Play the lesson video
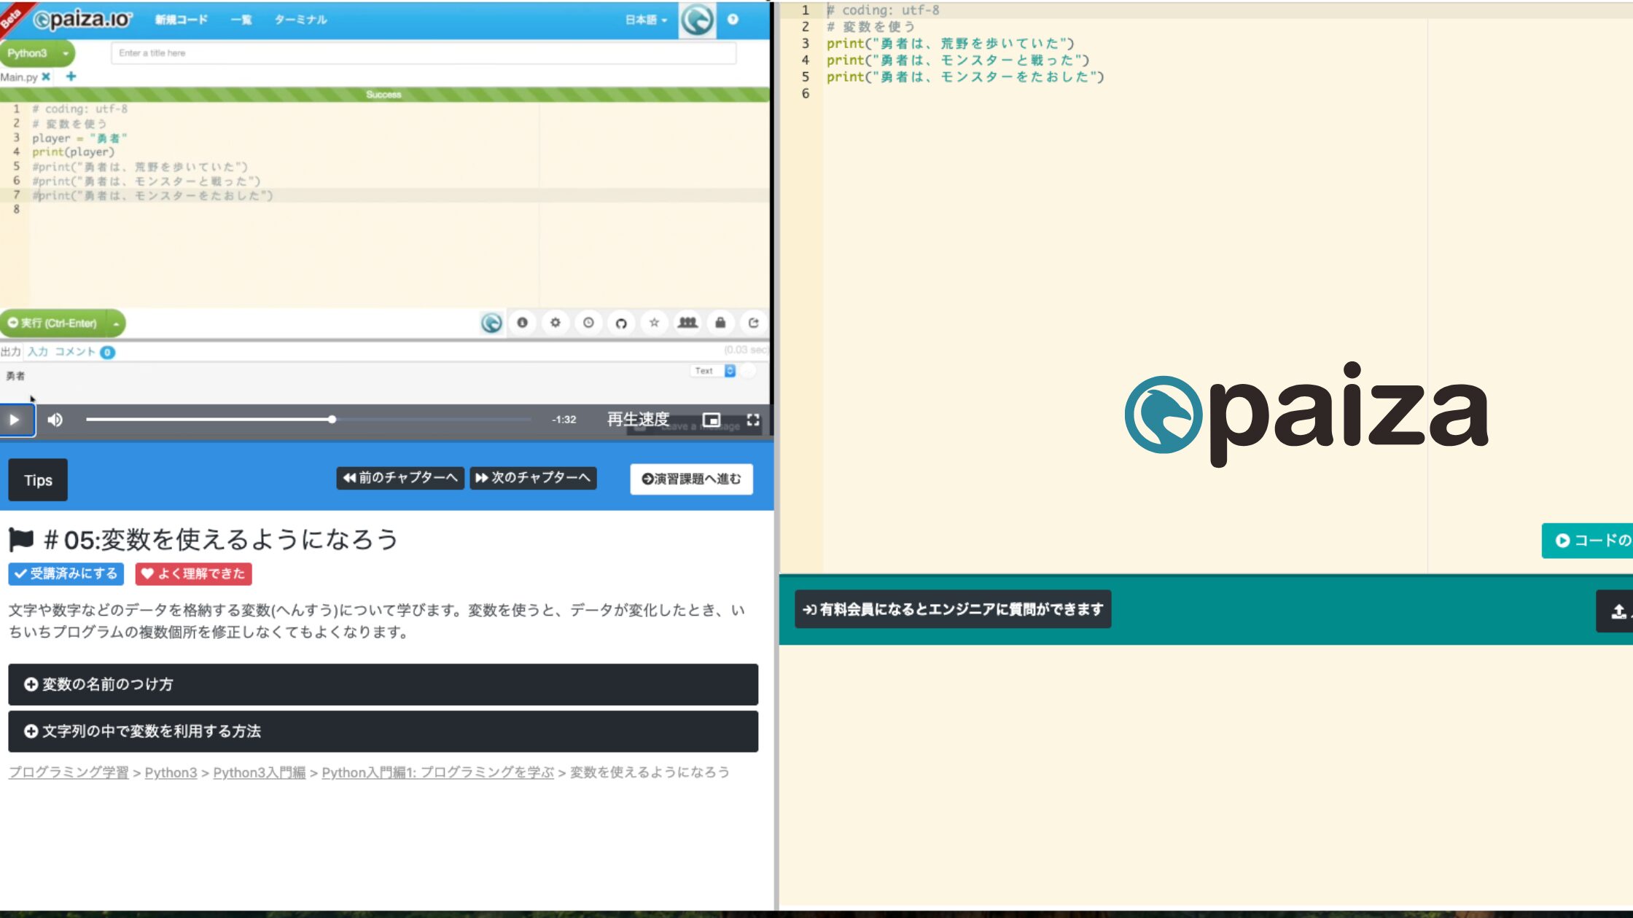The height and width of the screenshot is (918, 1633). (x=15, y=420)
